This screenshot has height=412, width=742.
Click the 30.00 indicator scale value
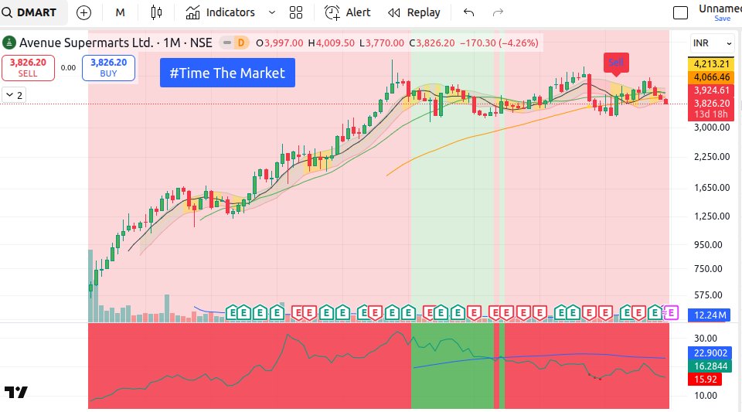[706, 339]
